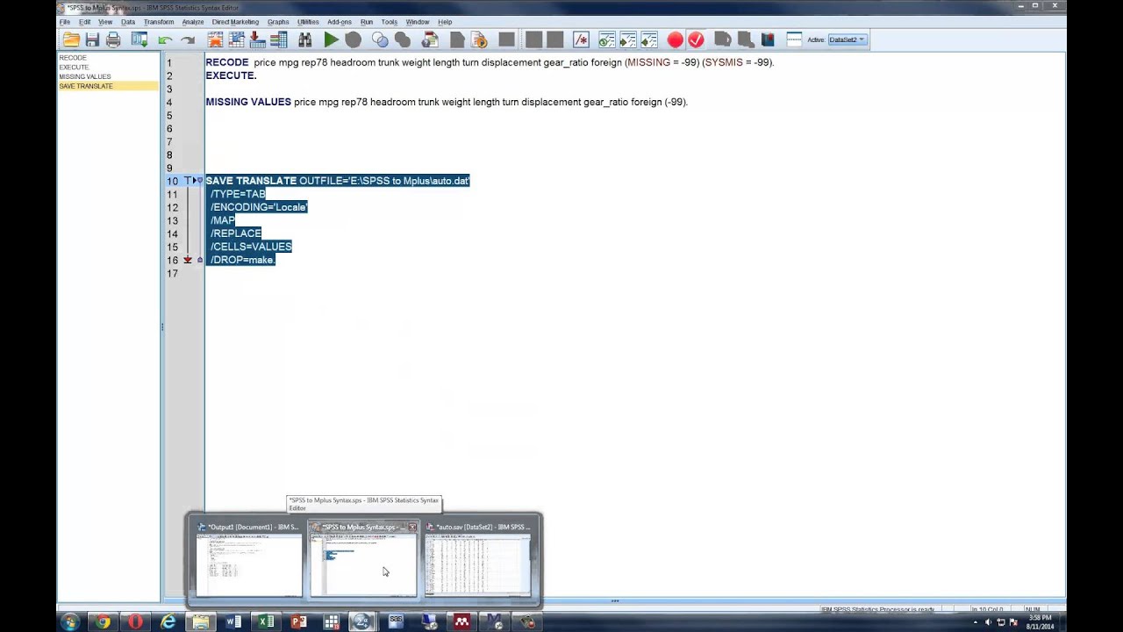Open Microsoft Word from taskbar

point(232,621)
